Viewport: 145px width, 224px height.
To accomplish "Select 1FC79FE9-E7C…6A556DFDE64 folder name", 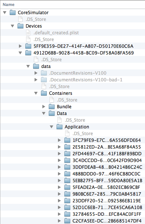I will [107, 140].
